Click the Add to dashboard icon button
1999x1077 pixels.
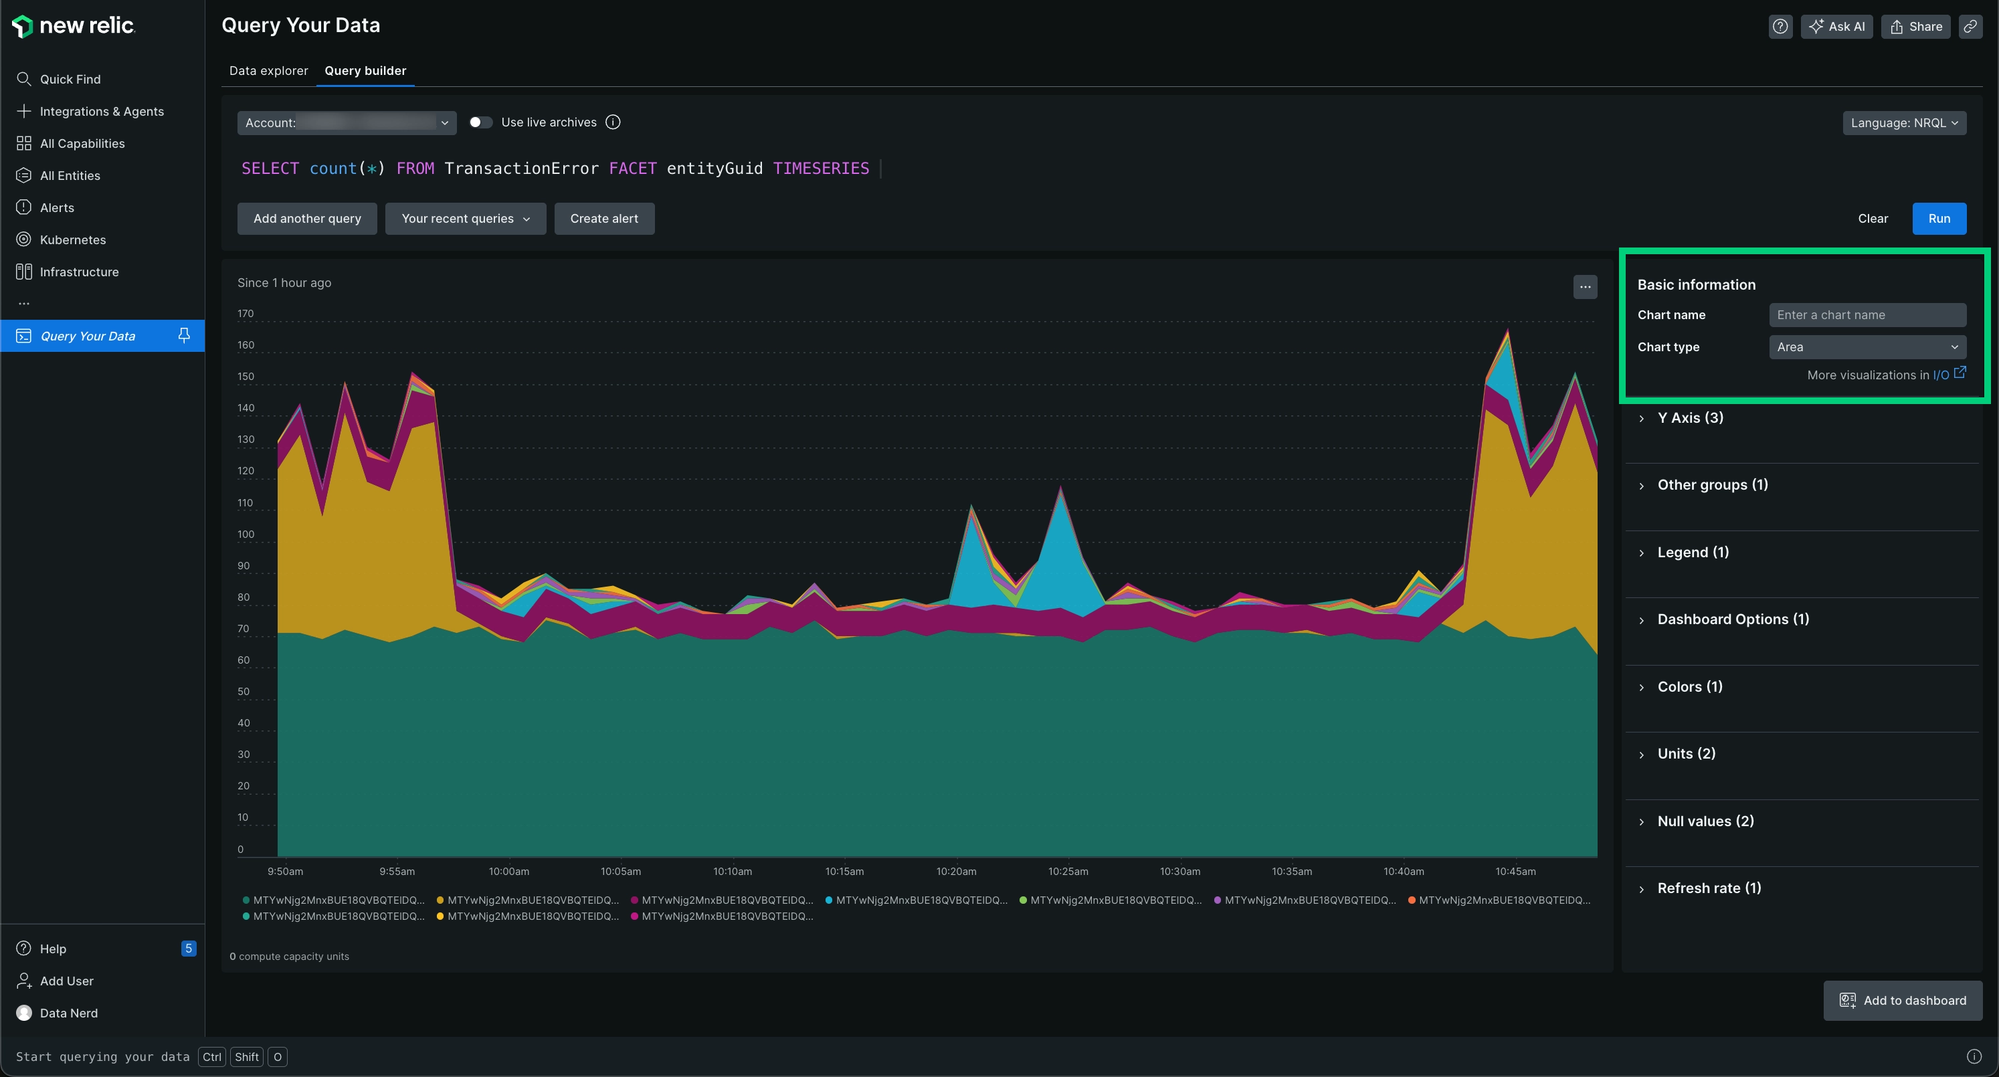[x=1846, y=1000]
